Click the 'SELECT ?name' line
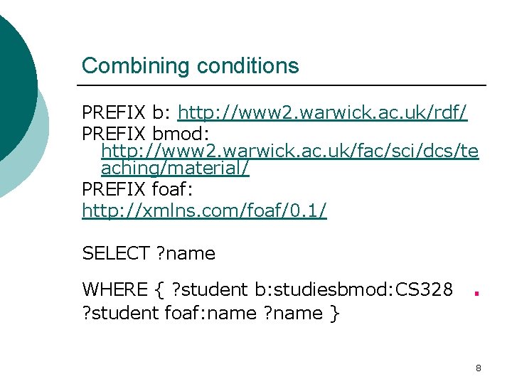 pyautogui.click(x=149, y=253)
